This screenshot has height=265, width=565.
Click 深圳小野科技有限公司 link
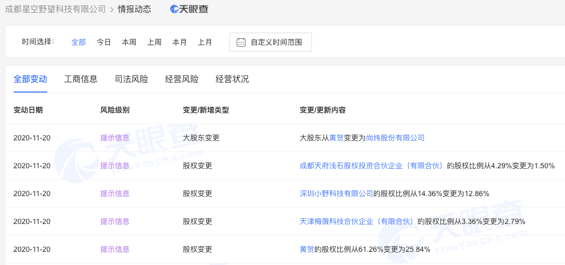click(x=336, y=193)
